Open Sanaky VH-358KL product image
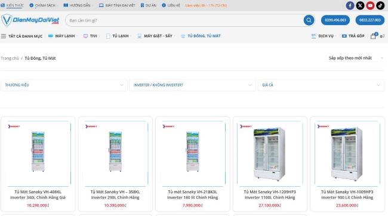 [x=115, y=153]
